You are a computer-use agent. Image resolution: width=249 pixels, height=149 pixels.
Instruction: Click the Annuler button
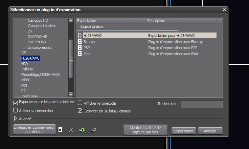pyautogui.click(x=210, y=131)
